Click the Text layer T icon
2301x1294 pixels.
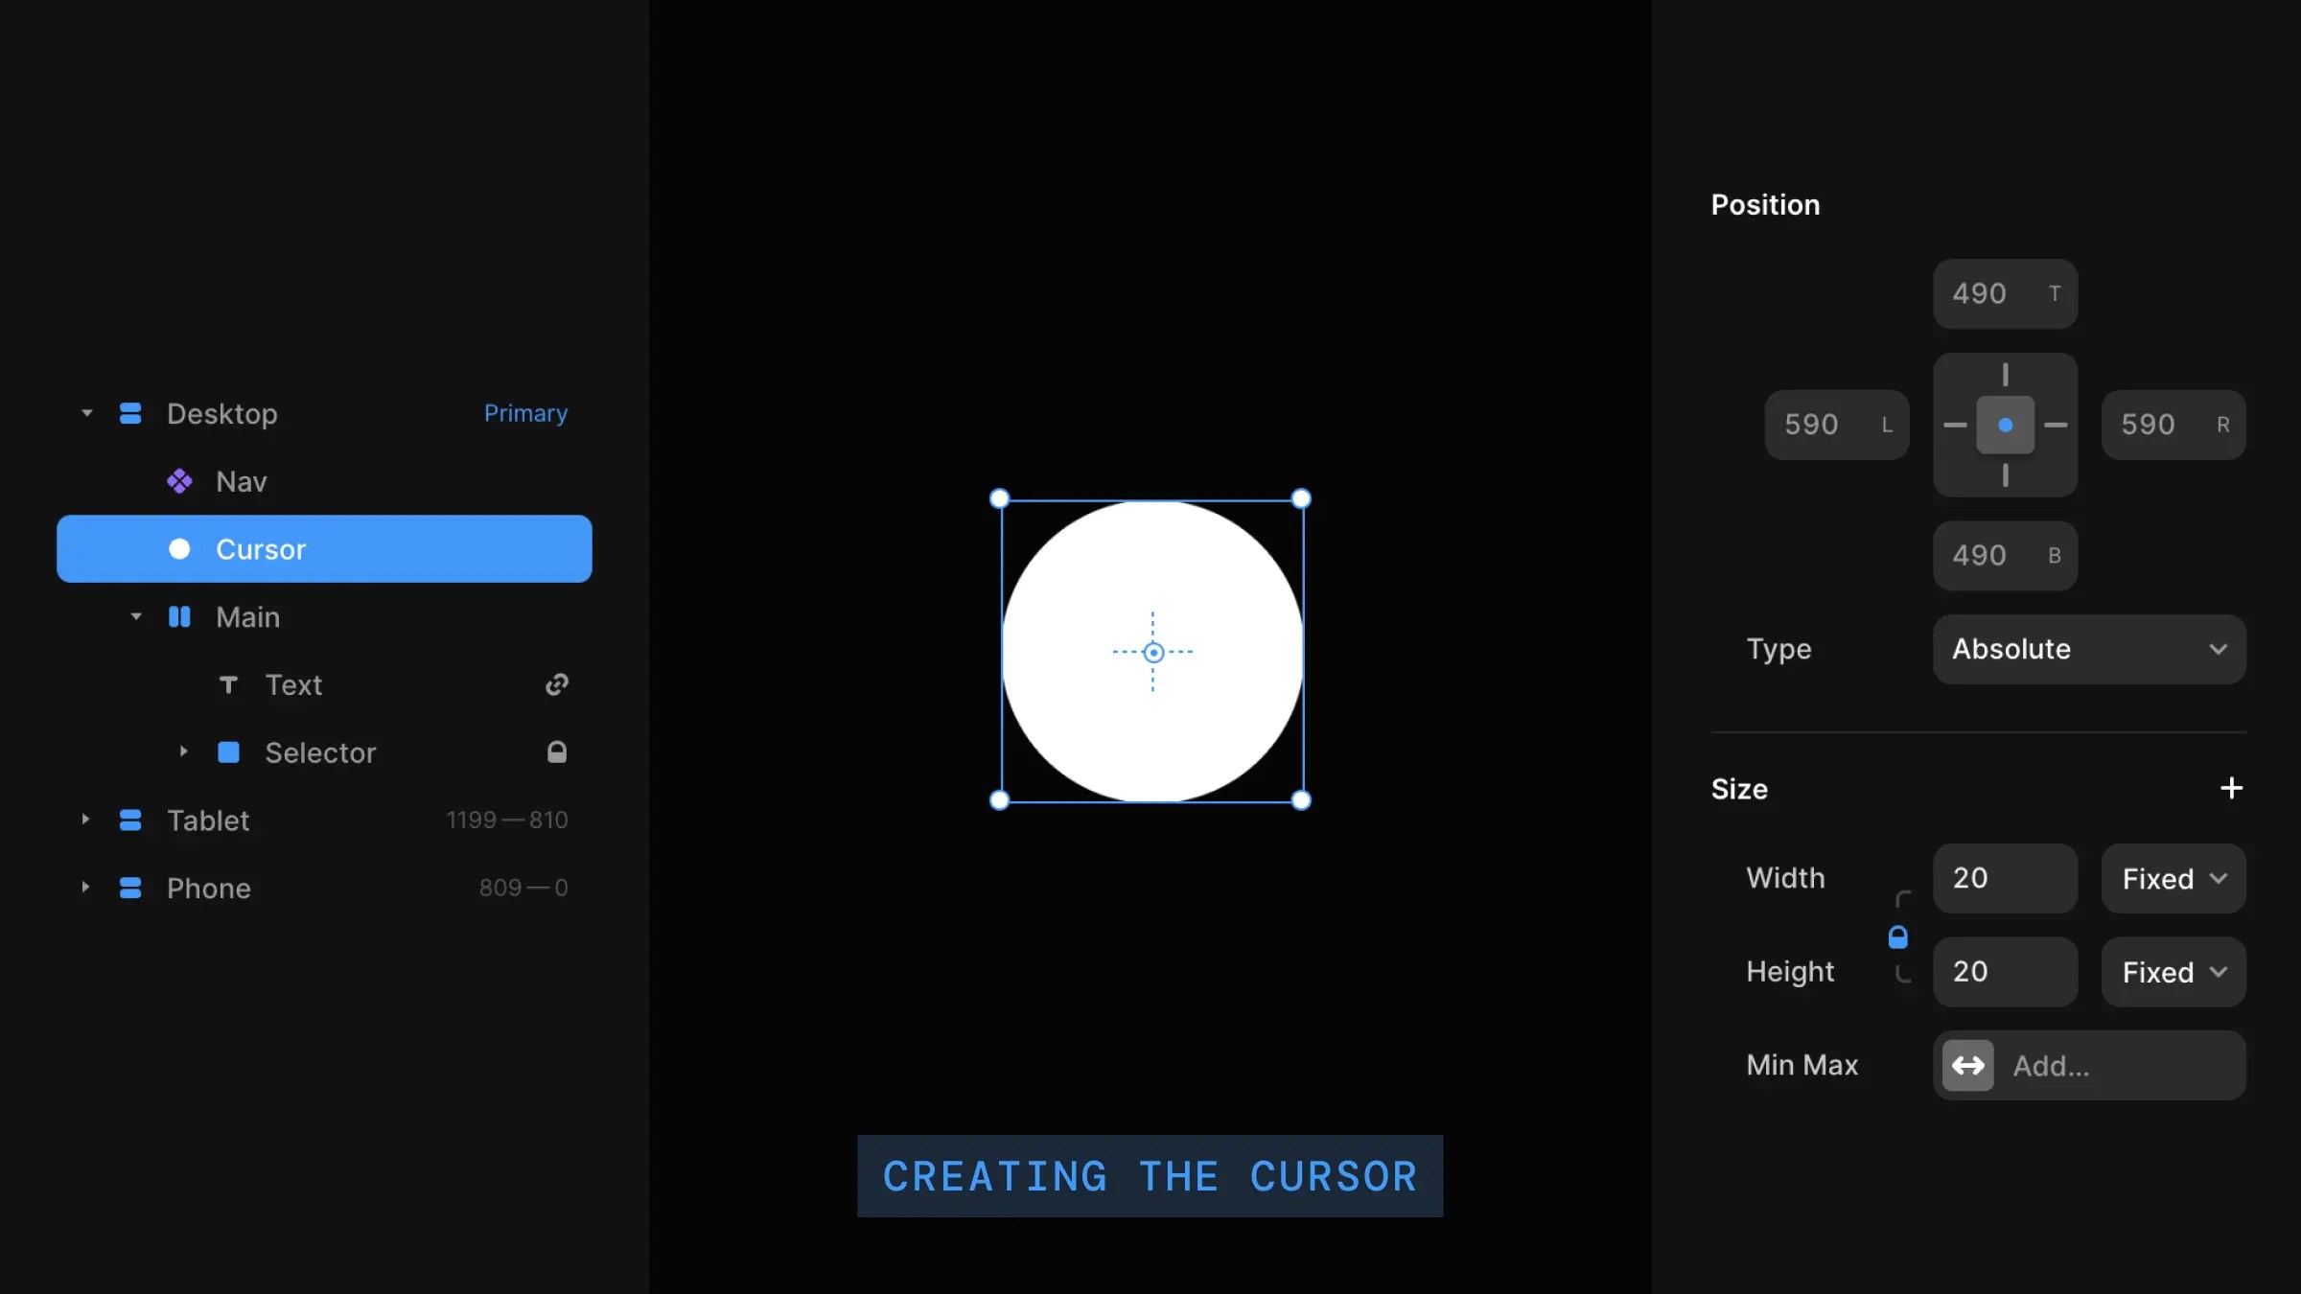click(x=228, y=684)
